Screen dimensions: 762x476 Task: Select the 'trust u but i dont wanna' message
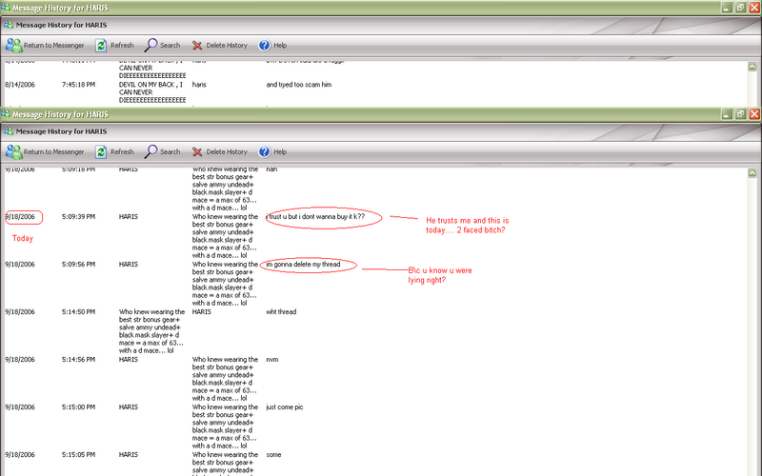tap(315, 217)
